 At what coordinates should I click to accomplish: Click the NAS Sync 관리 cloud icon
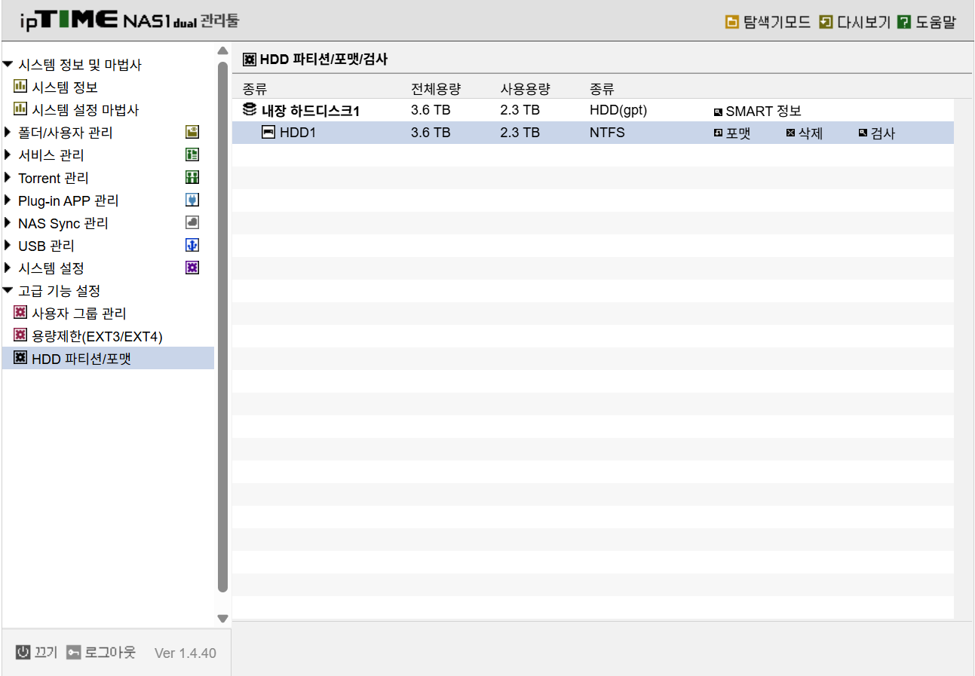pos(192,222)
